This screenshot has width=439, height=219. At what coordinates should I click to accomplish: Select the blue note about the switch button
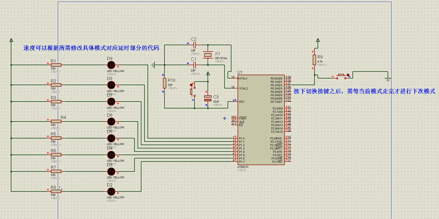tap(364, 91)
